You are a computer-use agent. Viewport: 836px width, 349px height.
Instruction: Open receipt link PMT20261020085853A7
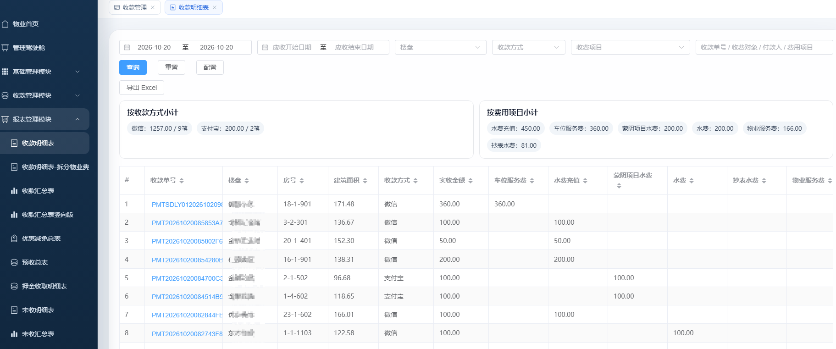pyautogui.click(x=187, y=223)
